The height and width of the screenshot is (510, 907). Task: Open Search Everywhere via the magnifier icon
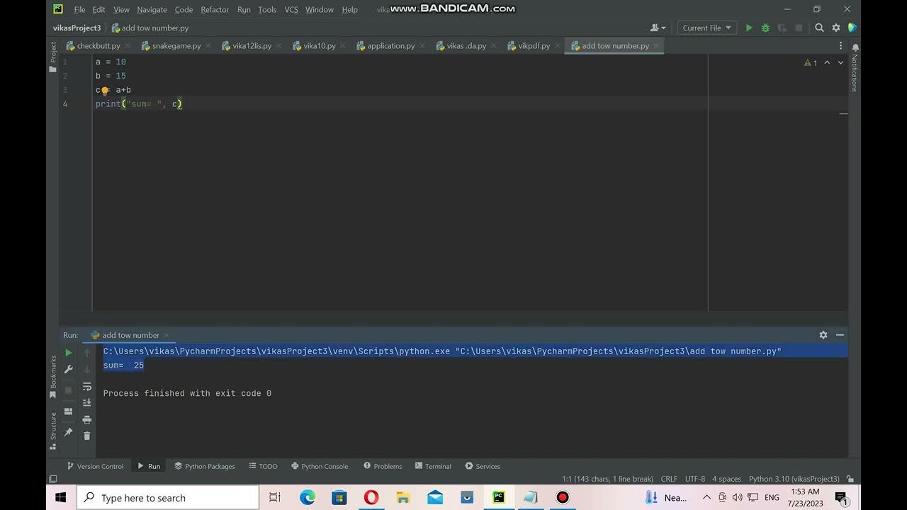[819, 28]
